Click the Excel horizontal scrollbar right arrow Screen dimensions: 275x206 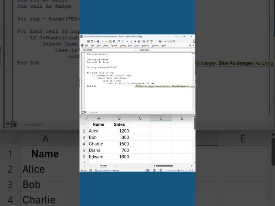(192, 166)
